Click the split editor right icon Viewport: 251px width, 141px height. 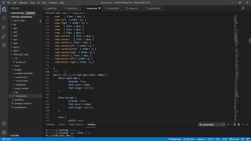pos(243,8)
